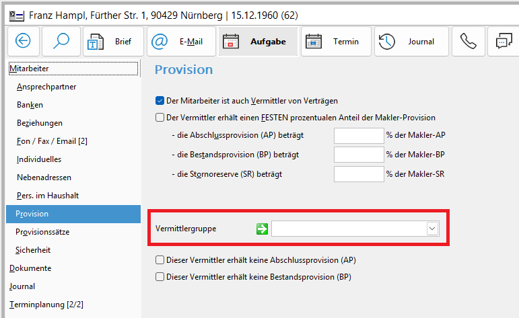Image resolution: width=519 pixels, height=318 pixels.
Task: Open the chat message icon
Action: (x=504, y=42)
